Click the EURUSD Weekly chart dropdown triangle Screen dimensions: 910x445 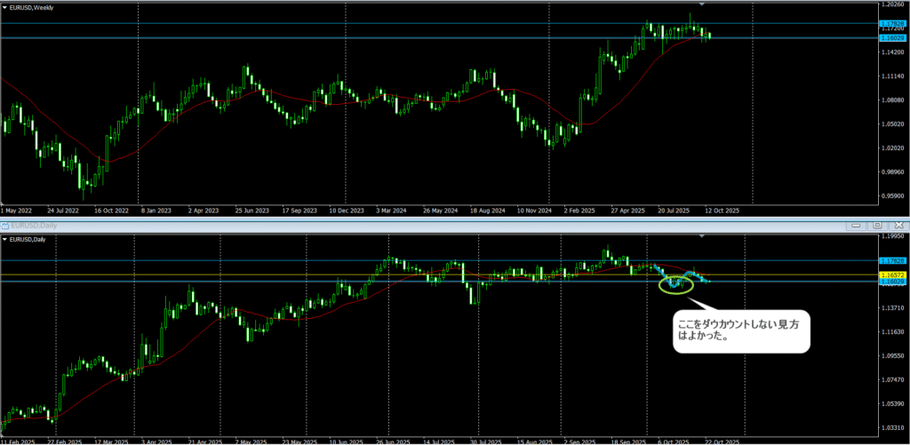click(5, 7)
